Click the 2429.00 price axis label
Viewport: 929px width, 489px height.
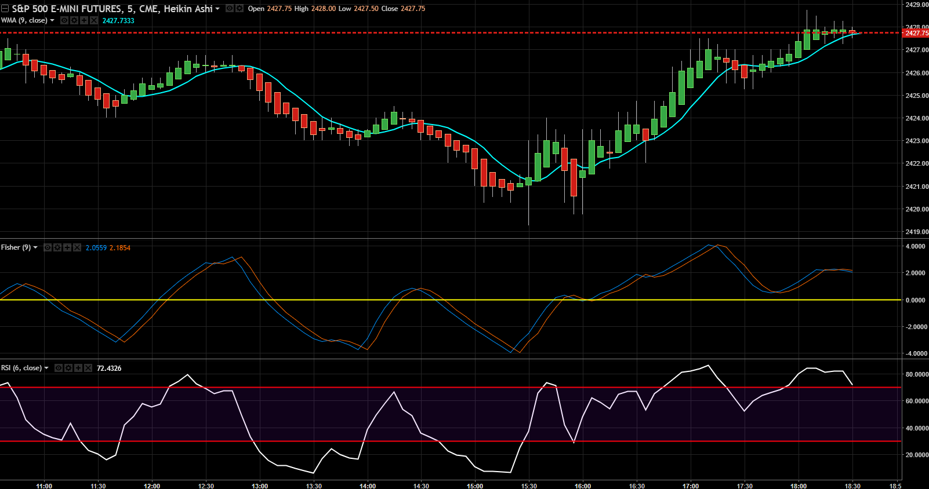[917, 5]
